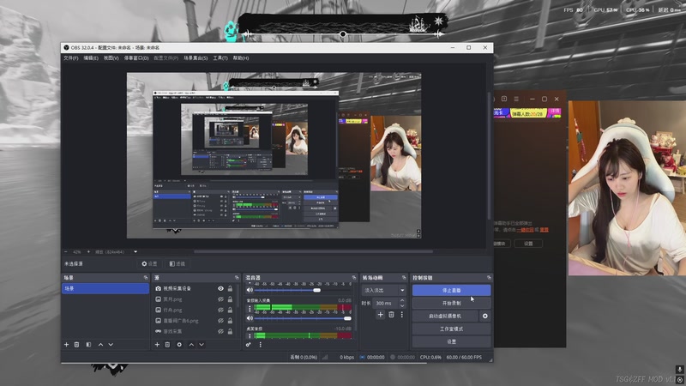Screen dimensions: 686x386
Task: Open source 设置 properties button with gear
Action: click(x=149, y=264)
